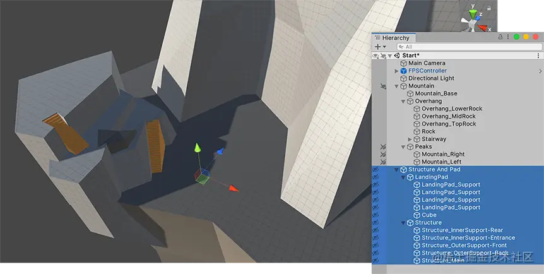Click the red X axis cone of orientation gizmo
The width and height of the screenshot is (544, 274).
pyautogui.click(x=483, y=27)
